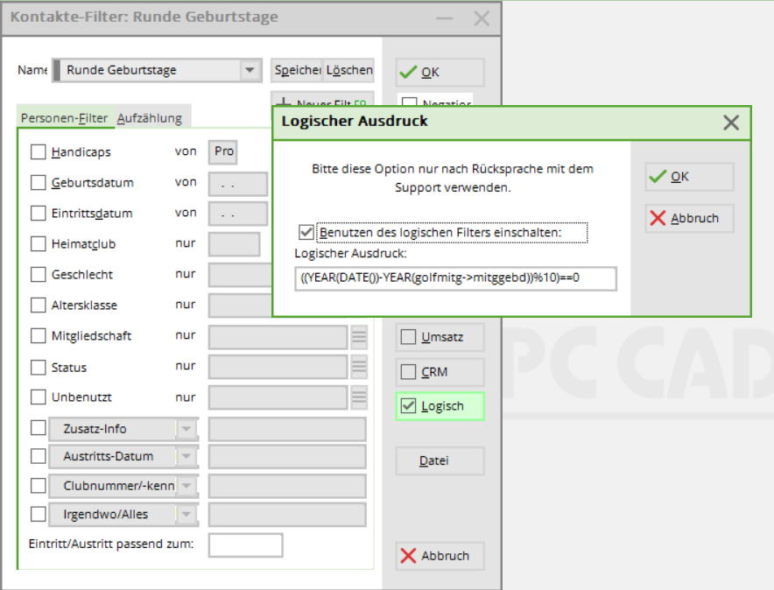The image size is (774, 590).
Task: Click the Status nur input field
Action: pyautogui.click(x=278, y=367)
